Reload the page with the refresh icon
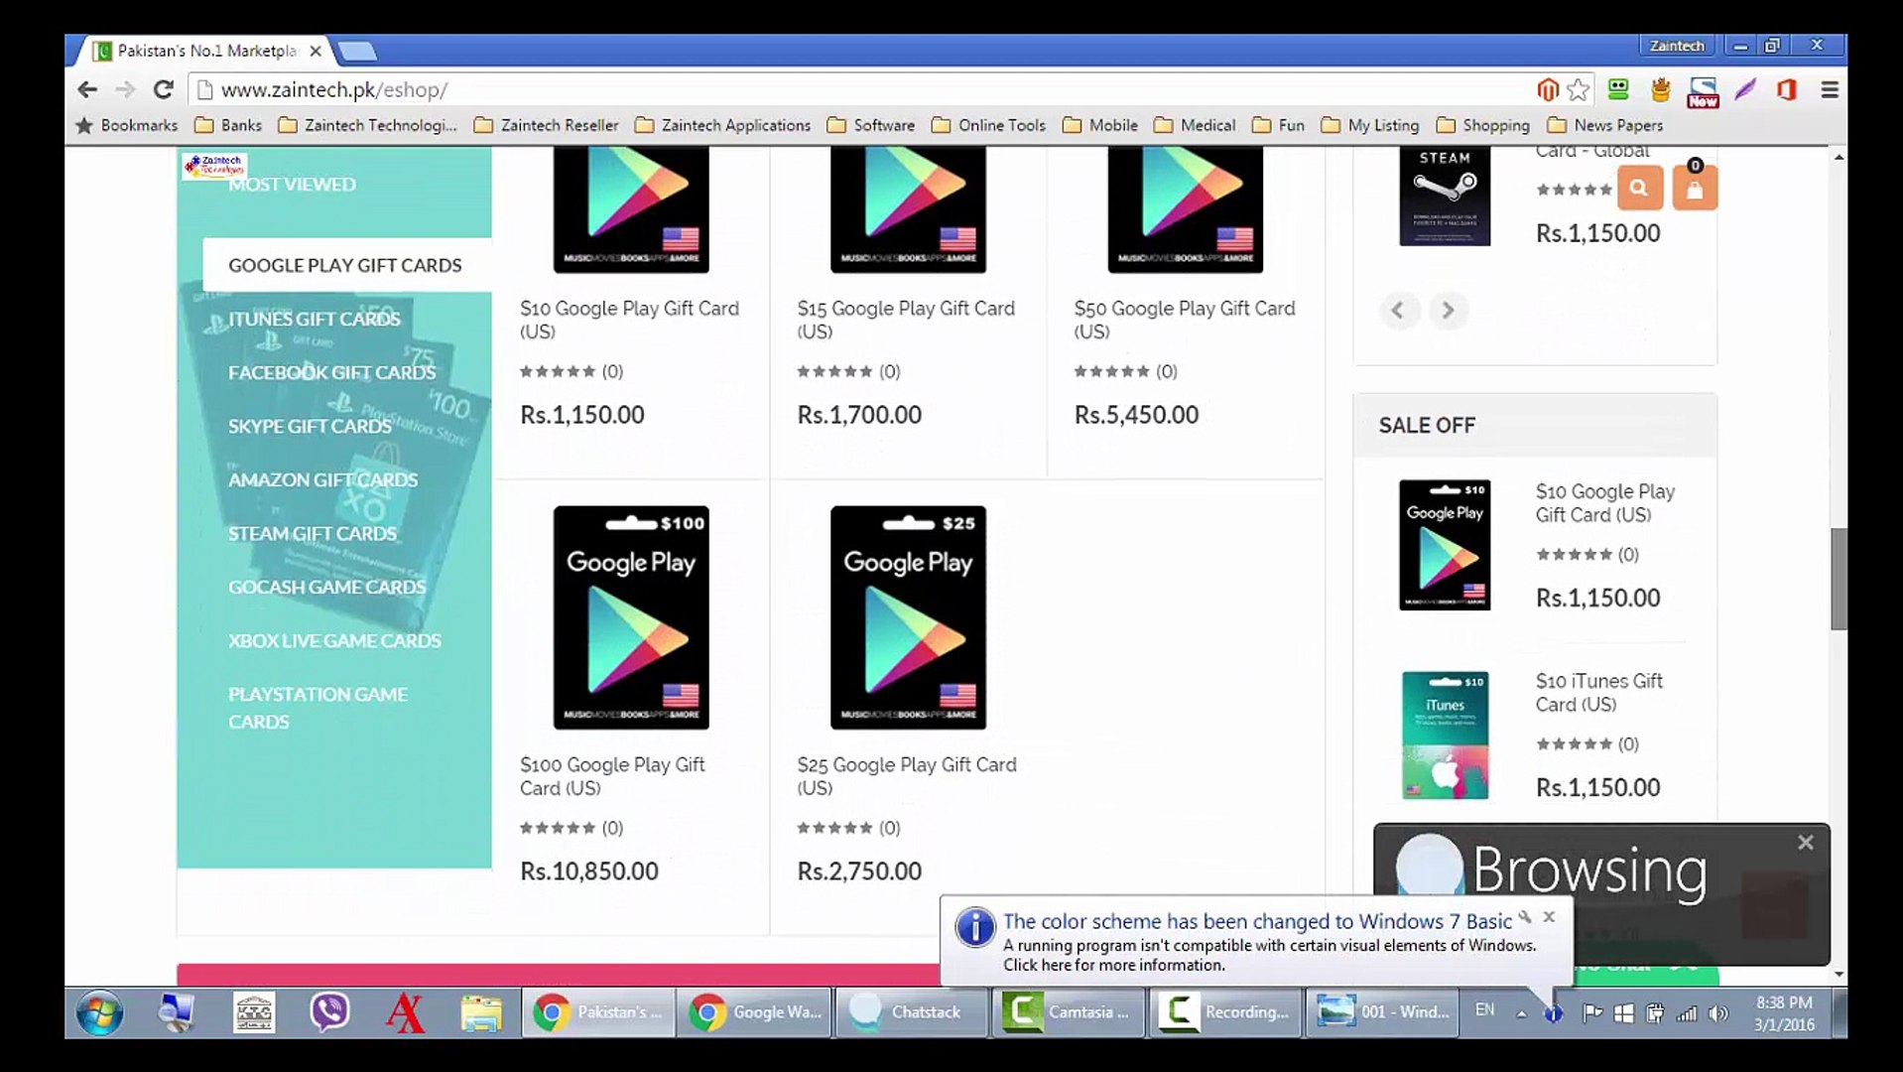The width and height of the screenshot is (1903, 1072). 164,90
